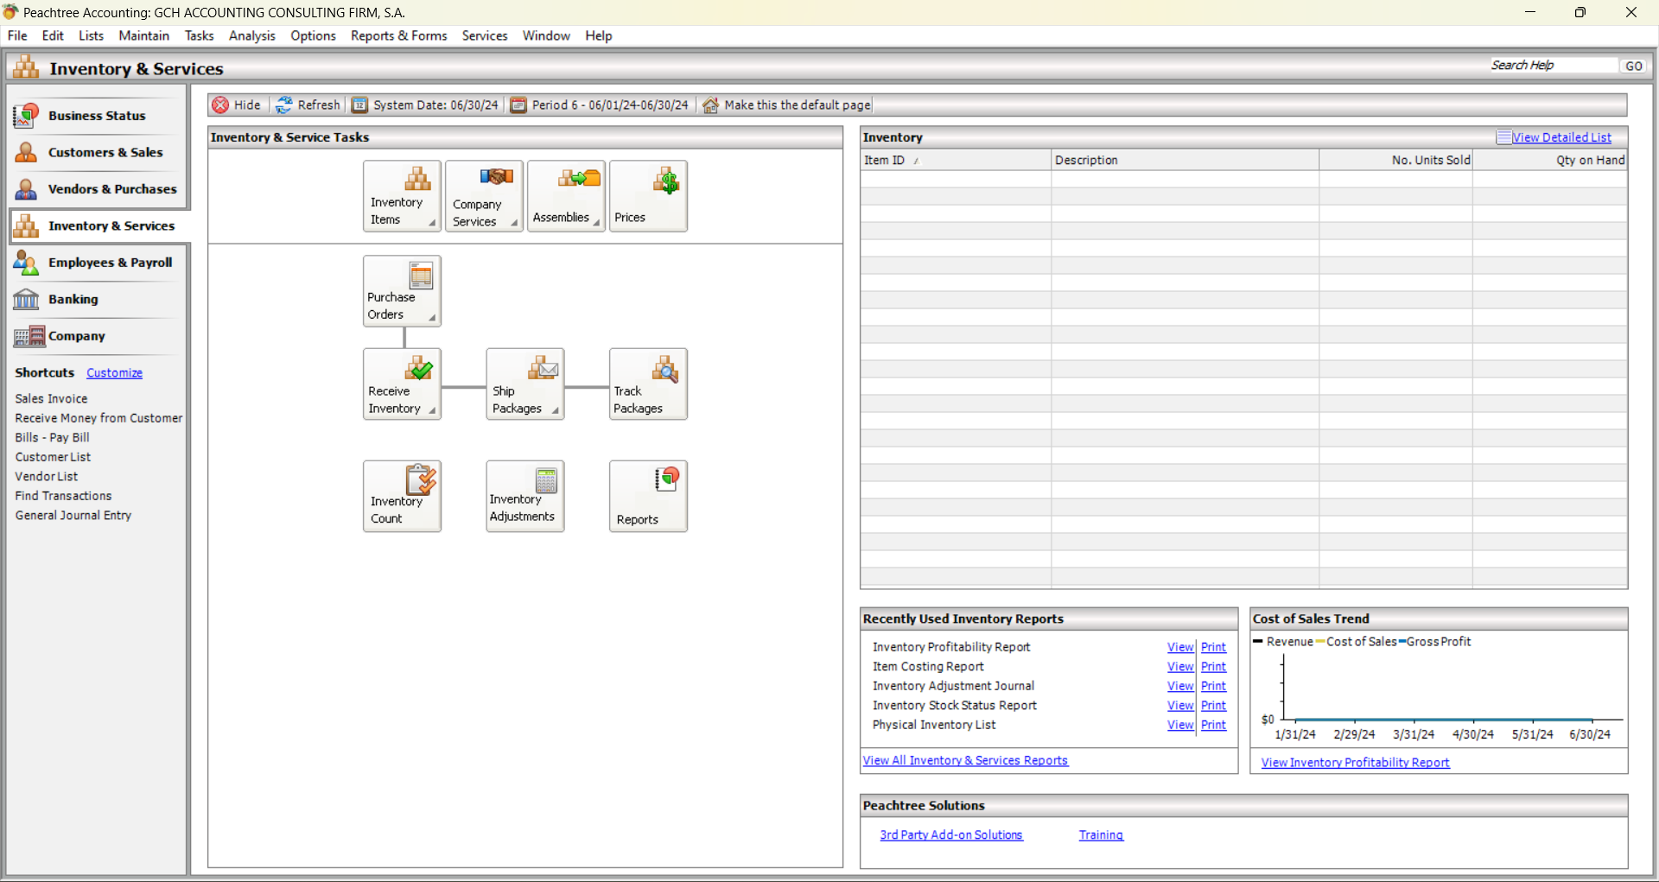Open the View Detailed List link
This screenshot has width=1659, height=882.
pos(1560,137)
